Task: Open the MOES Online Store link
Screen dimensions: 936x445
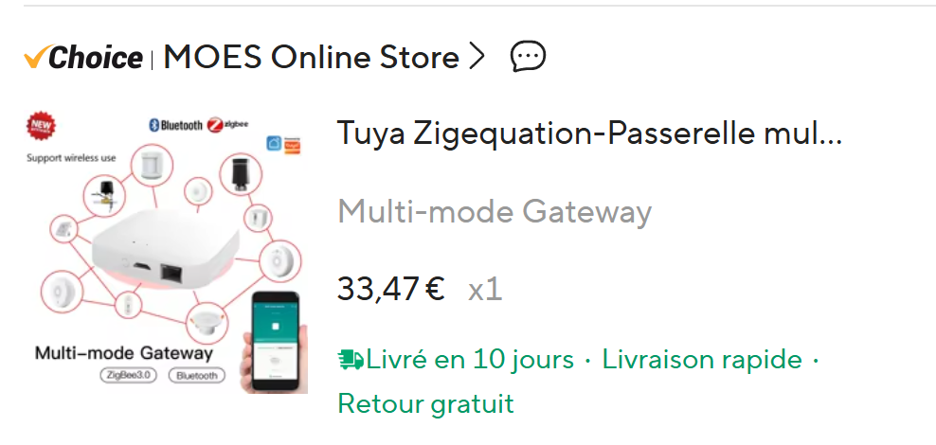Action: (x=311, y=57)
